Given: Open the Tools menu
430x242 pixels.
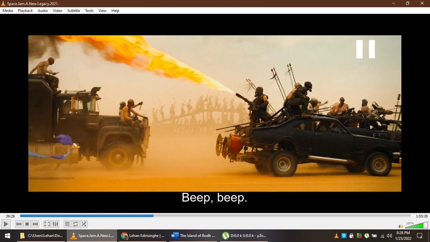Looking at the screenshot, I should tap(89, 11).
